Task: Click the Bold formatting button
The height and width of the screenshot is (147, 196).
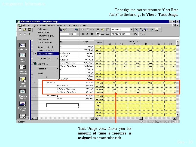Action: (x=83, y=34)
